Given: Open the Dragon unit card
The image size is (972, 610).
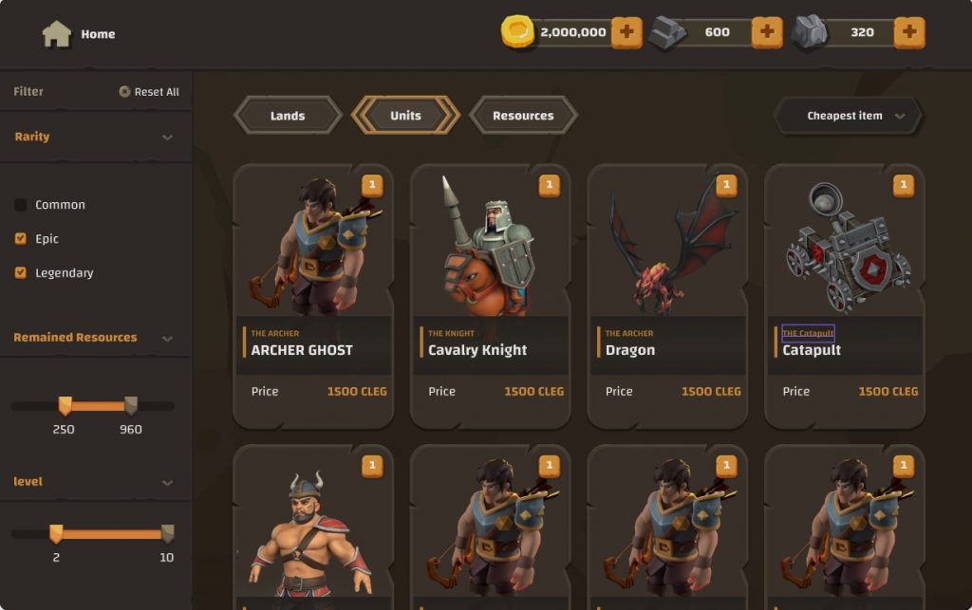Looking at the screenshot, I should click(x=667, y=296).
